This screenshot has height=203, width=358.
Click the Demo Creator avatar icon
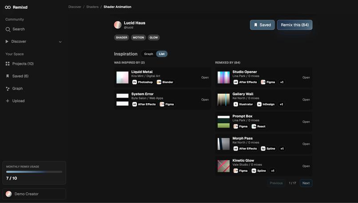pos(9,194)
